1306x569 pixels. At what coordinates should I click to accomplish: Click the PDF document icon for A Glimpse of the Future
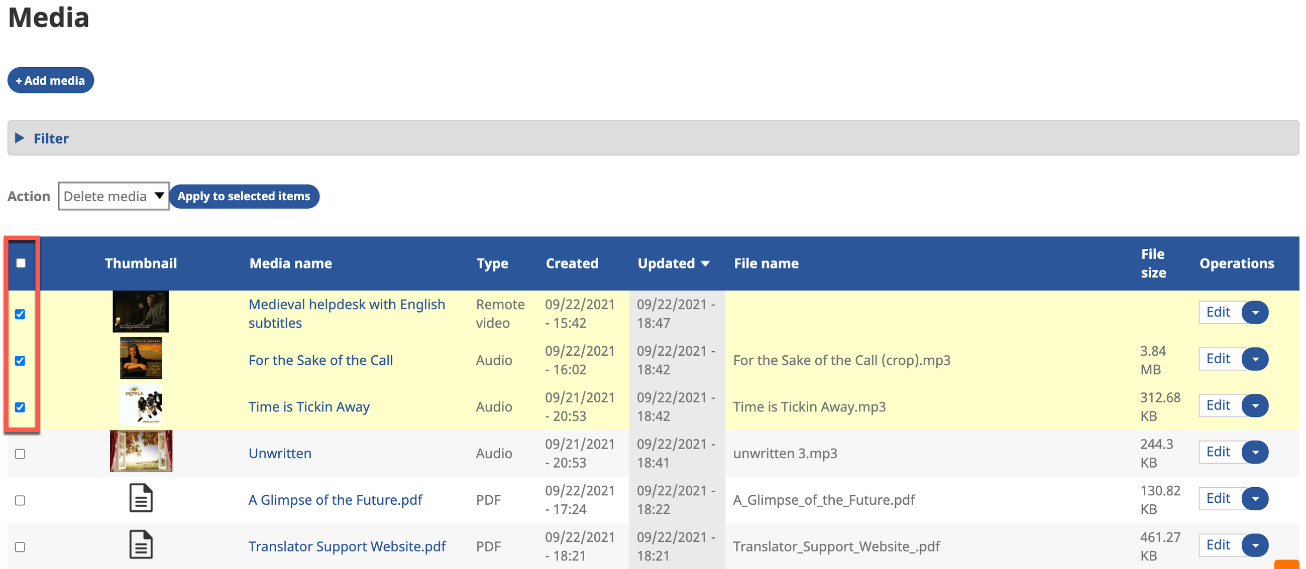(x=141, y=498)
